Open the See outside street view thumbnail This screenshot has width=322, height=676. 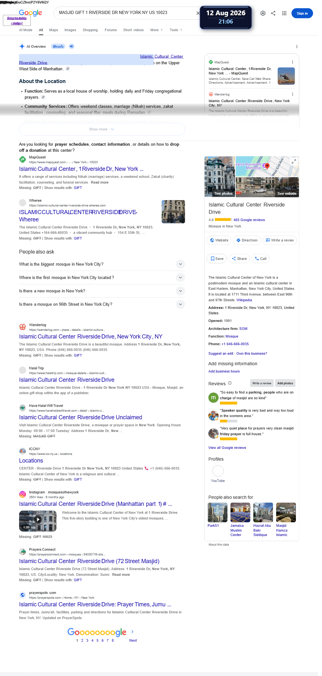click(267, 187)
